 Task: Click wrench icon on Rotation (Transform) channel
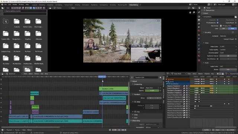184,86
